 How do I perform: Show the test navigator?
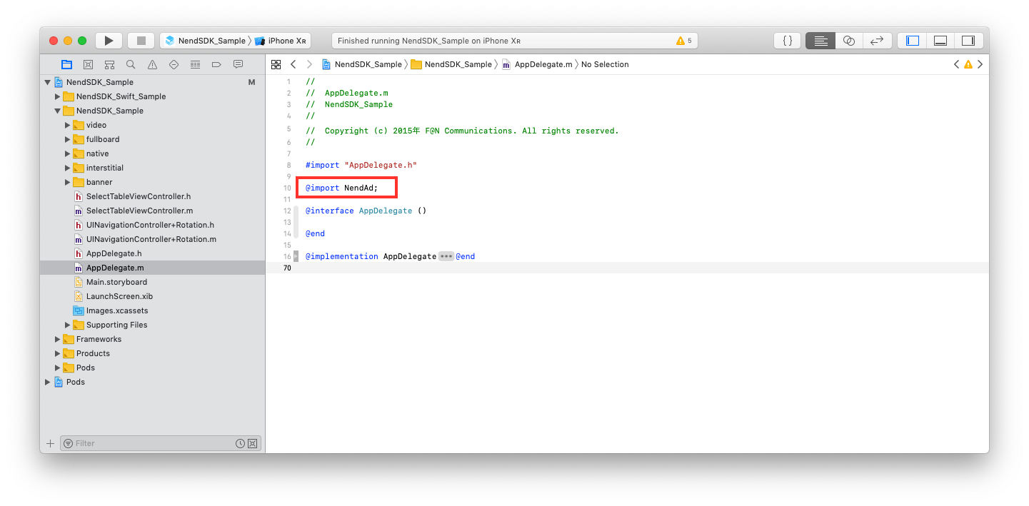coord(174,64)
